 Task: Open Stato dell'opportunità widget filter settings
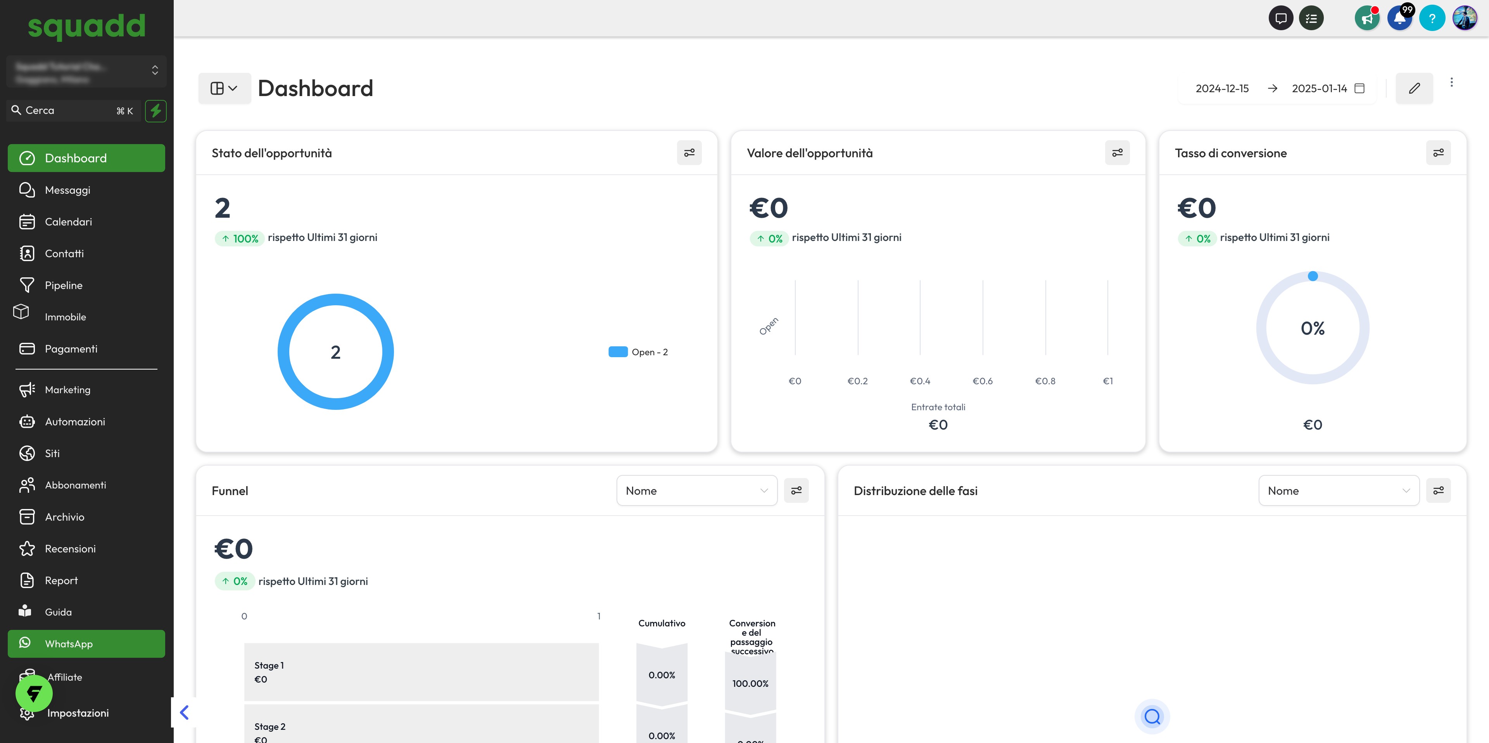689,153
